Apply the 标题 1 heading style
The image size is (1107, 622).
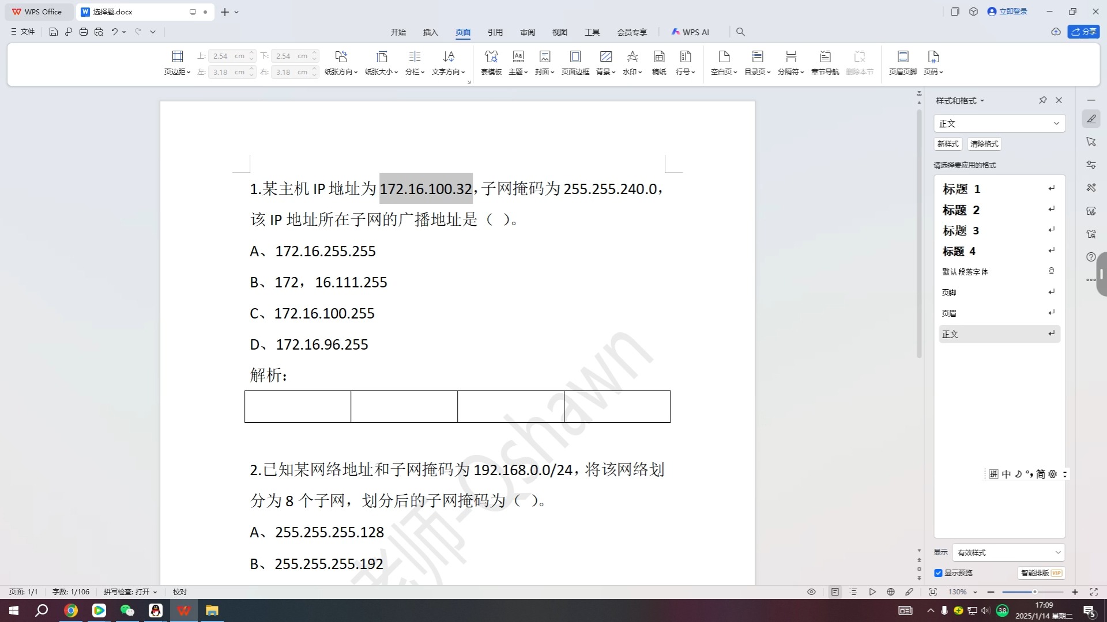click(961, 189)
